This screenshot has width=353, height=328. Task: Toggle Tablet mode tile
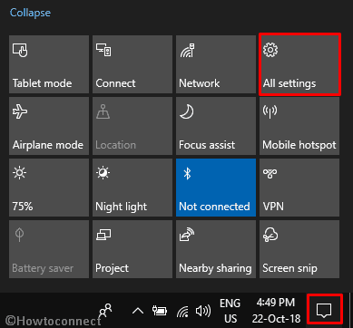click(49, 64)
